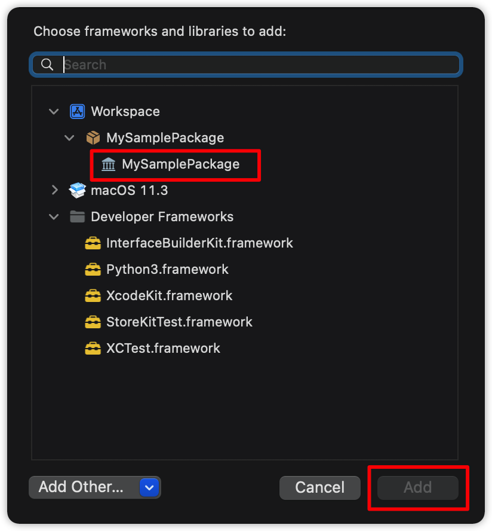Click the Workspace Xcode project icon
This screenshot has width=492, height=531.
coord(78,111)
